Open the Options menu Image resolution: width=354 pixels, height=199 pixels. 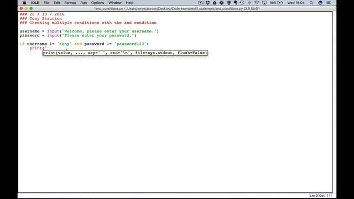tap(97, 3)
